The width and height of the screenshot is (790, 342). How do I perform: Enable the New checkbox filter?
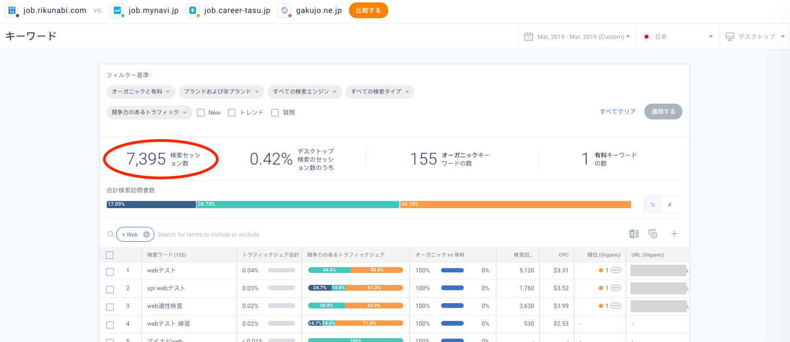(x=201, y=113)
